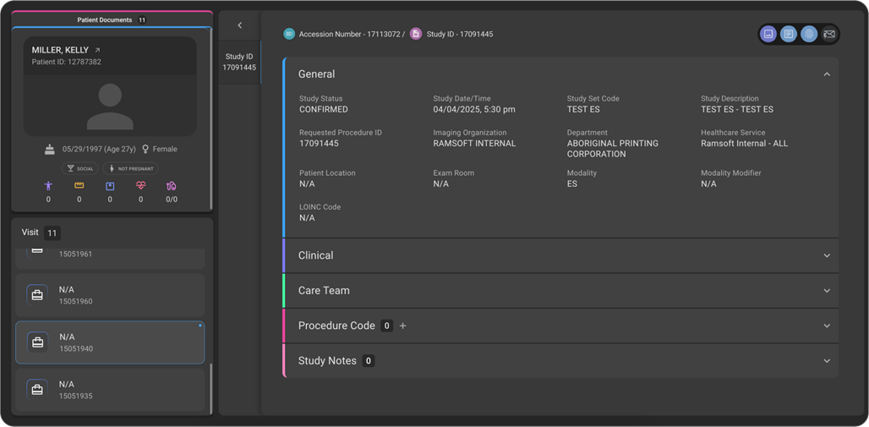Viewport: 869px width, 427px height.
Task: Open patient record via arrow beside MILLER, KELLY
Action: tap(97, 51)
